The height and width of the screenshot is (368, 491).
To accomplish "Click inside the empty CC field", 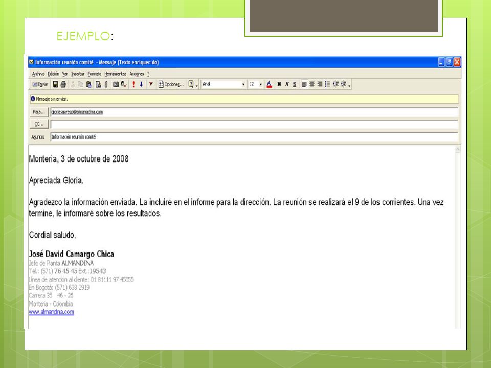I will point(254,124).
